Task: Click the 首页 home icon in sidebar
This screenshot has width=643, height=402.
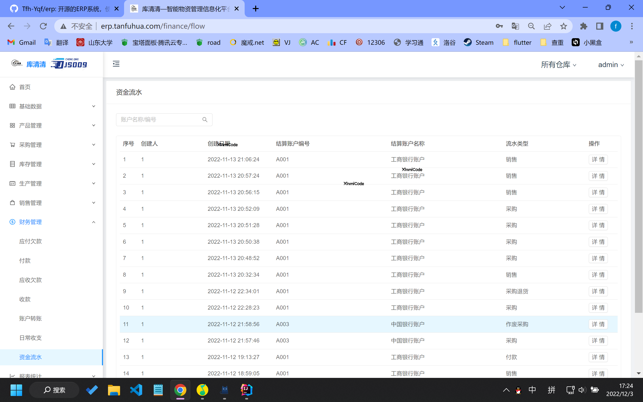Action: coord(13,87)
